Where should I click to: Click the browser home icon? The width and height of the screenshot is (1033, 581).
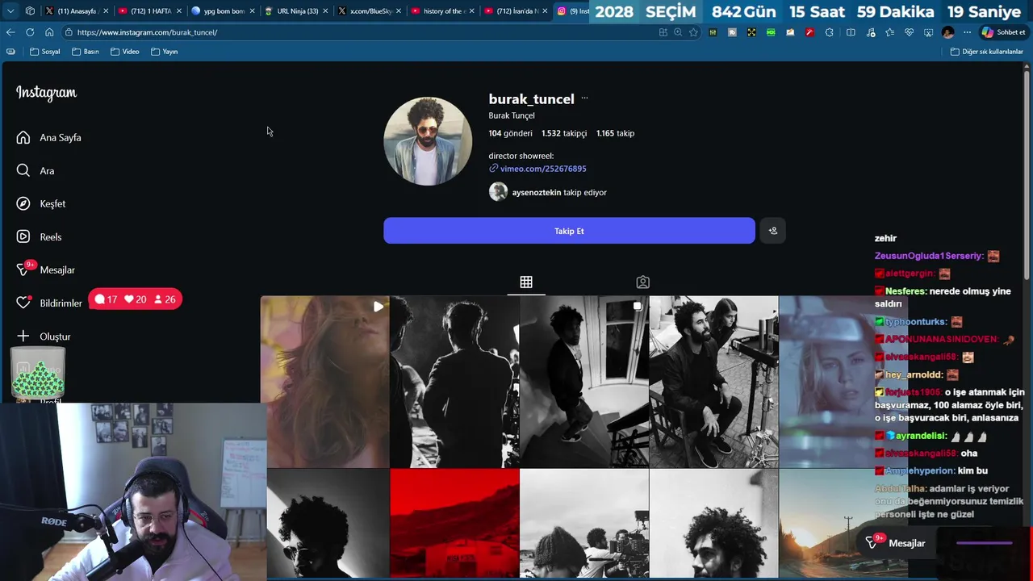tap(49, 32)
